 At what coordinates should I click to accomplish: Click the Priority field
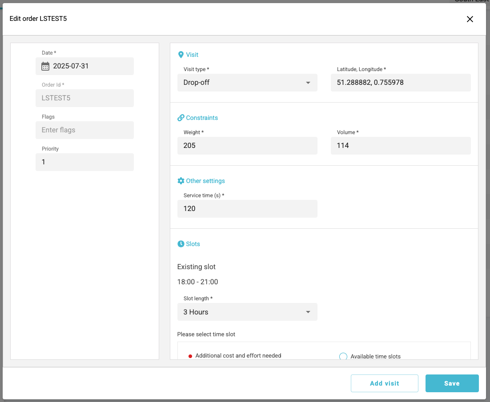coord(84,162)
